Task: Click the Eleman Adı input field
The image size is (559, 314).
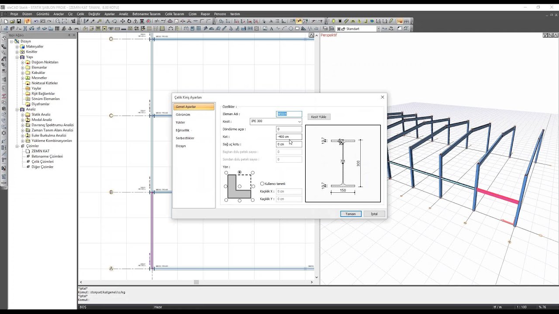Action: [289, 114]
